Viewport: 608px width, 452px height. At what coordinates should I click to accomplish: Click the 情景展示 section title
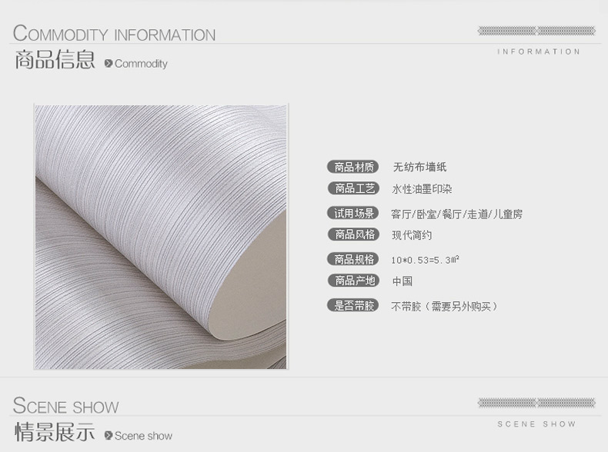(55, 432)
